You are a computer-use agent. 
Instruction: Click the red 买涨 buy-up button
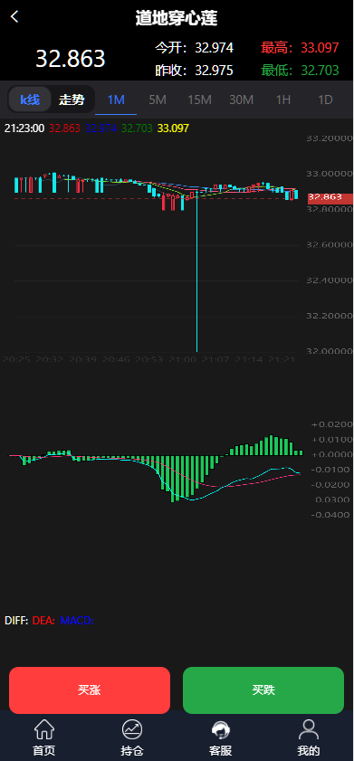pos(90,690)
